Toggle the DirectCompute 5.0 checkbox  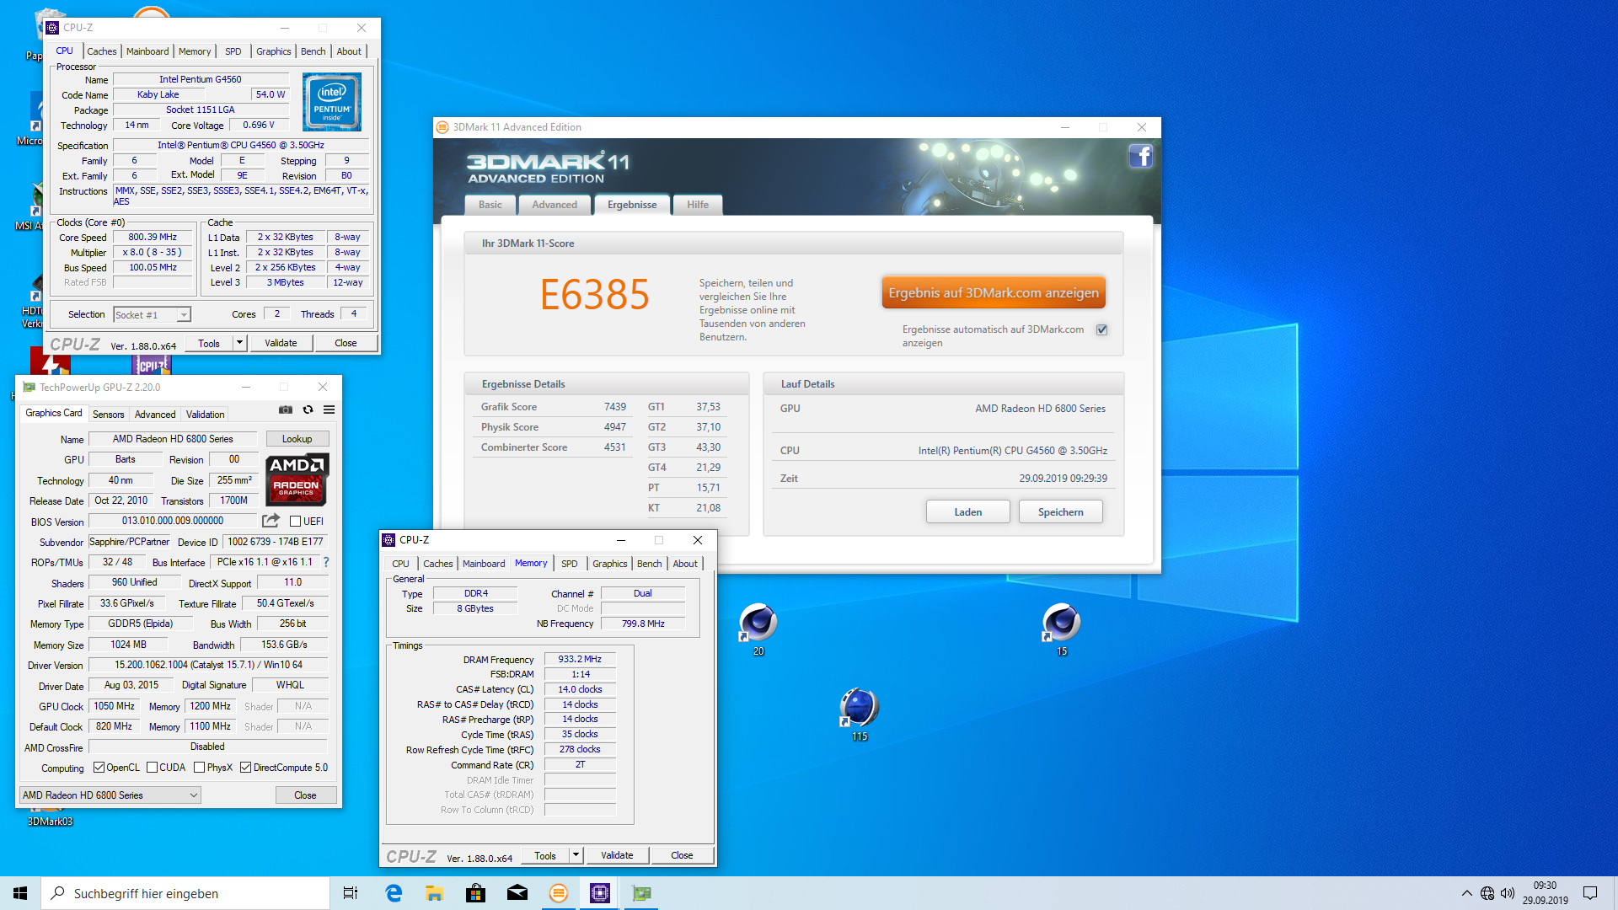[x=245, y=768]
